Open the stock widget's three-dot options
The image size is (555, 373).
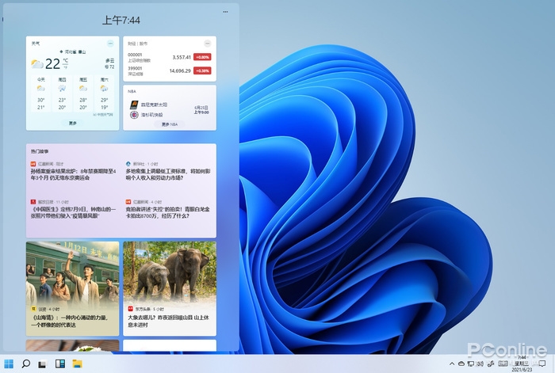pyautogui.click(x=207, y=43)
